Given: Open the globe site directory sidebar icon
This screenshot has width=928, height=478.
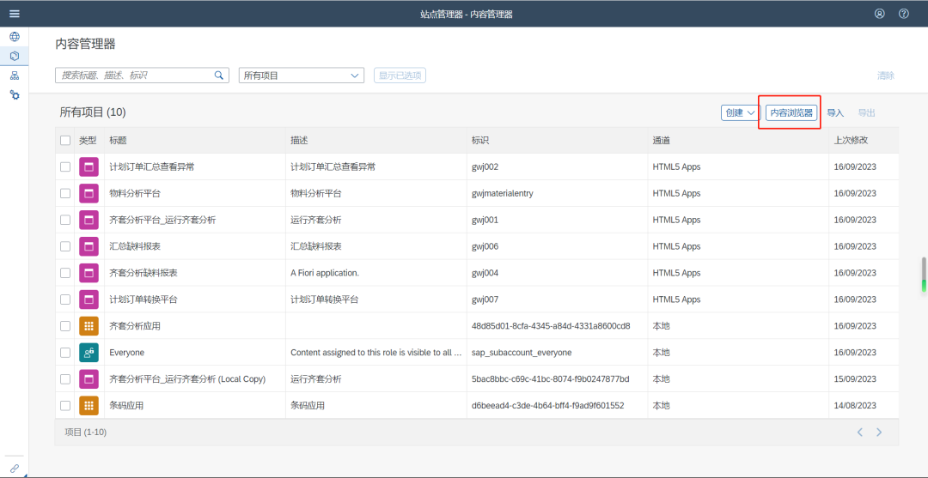Looking at the screenshot, I should (x=15, y=37).
